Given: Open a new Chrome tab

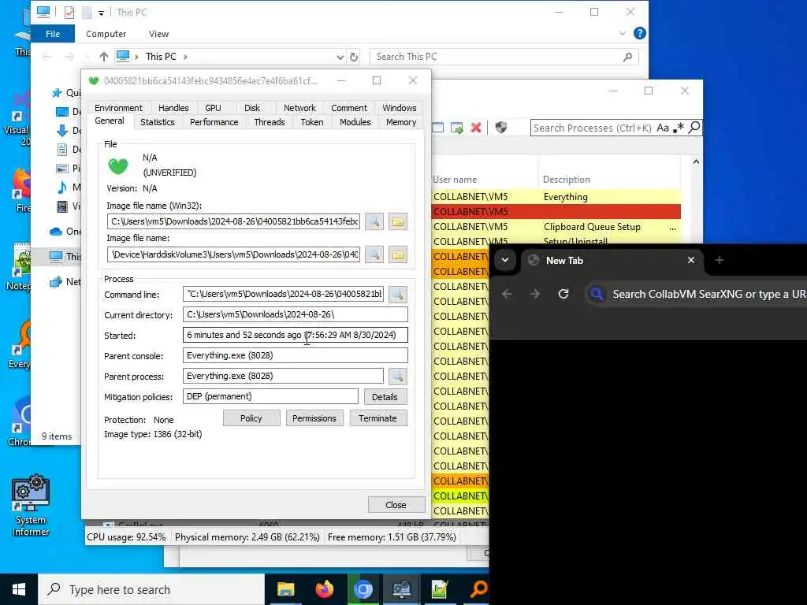Looking at the screenshot, I should point(720,260).
